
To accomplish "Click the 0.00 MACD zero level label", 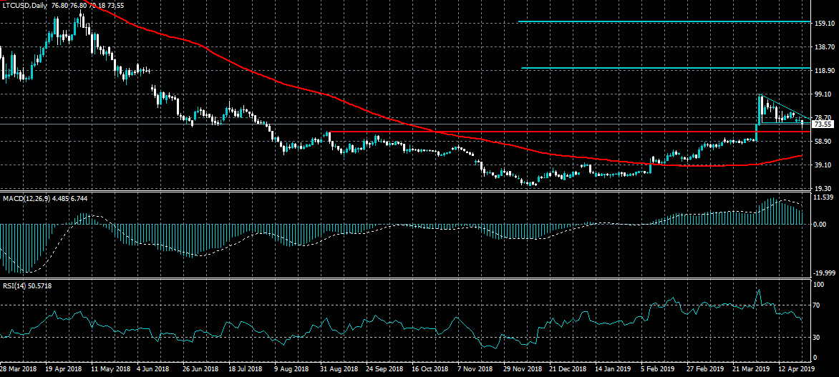I will tap(822, 224).
